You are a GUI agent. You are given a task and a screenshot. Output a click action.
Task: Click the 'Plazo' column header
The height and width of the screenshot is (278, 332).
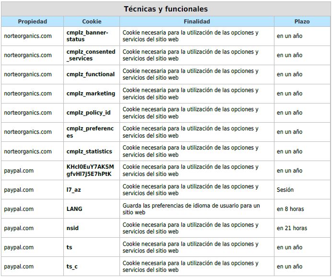pyautogui.click(x=302, y=22)
